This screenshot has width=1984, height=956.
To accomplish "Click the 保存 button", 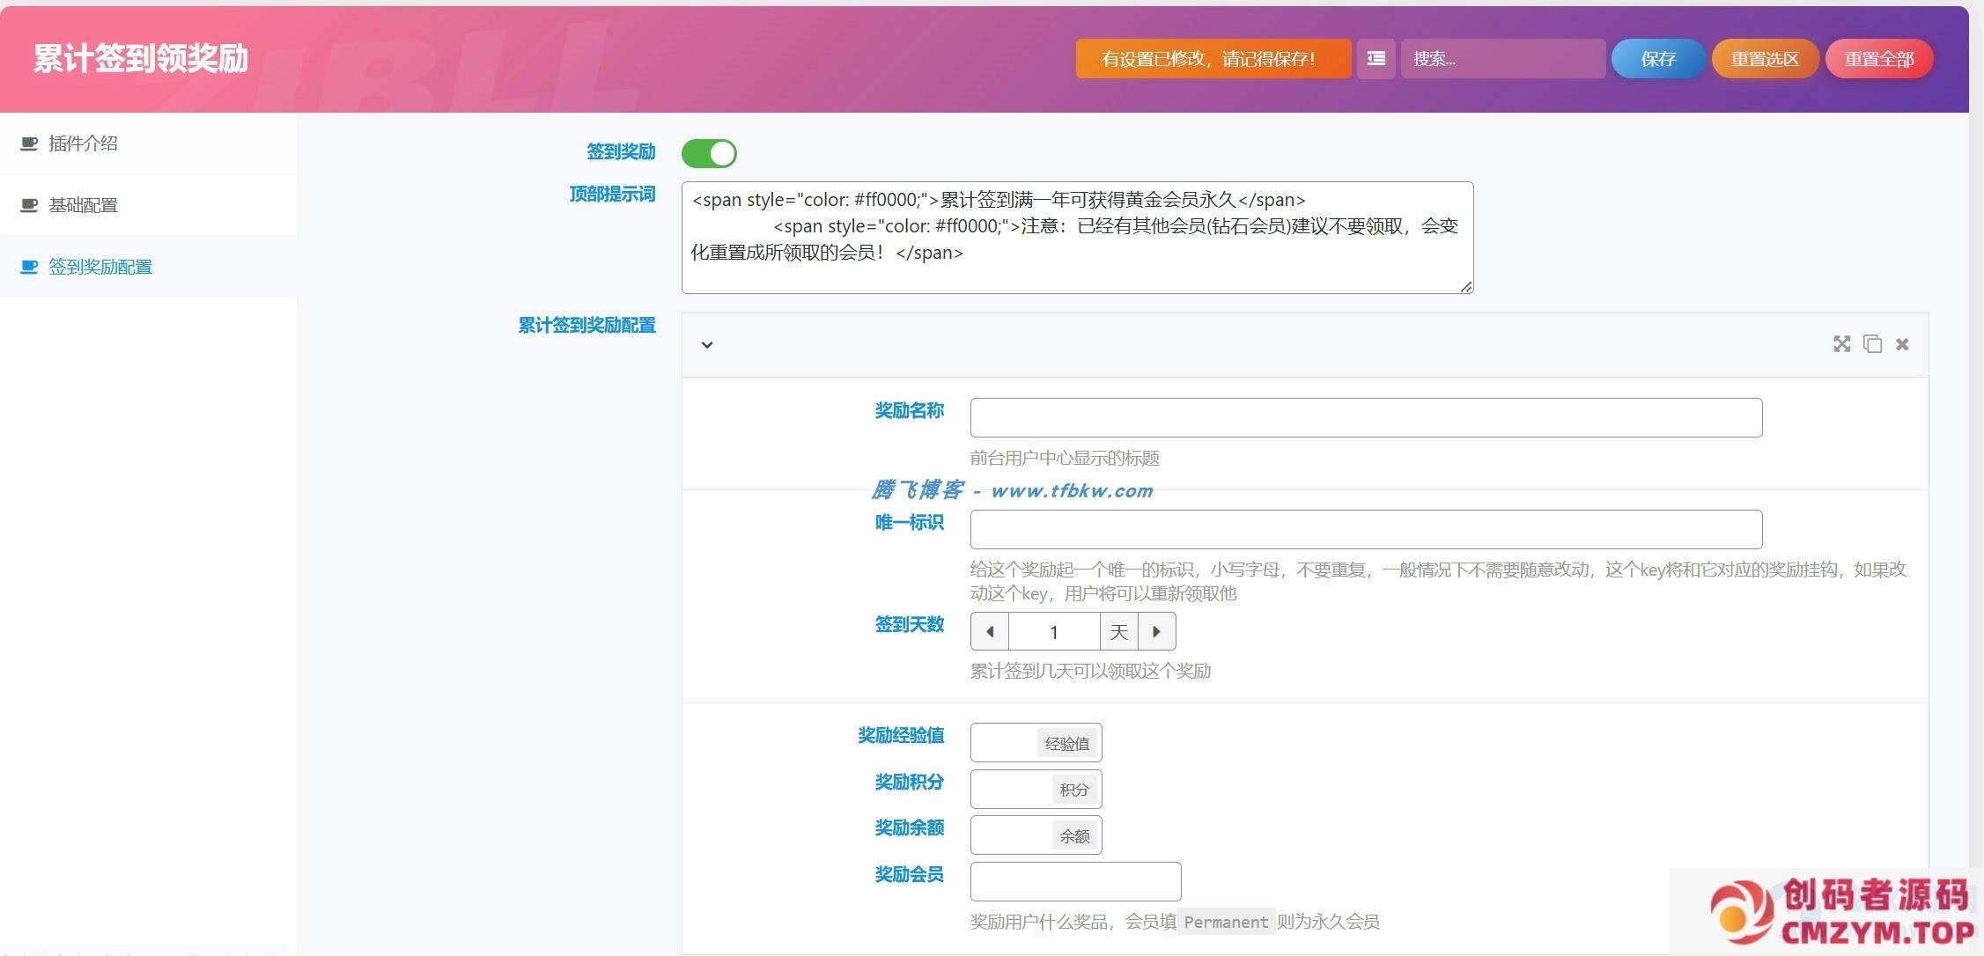I will click(x=1657, y=59).
